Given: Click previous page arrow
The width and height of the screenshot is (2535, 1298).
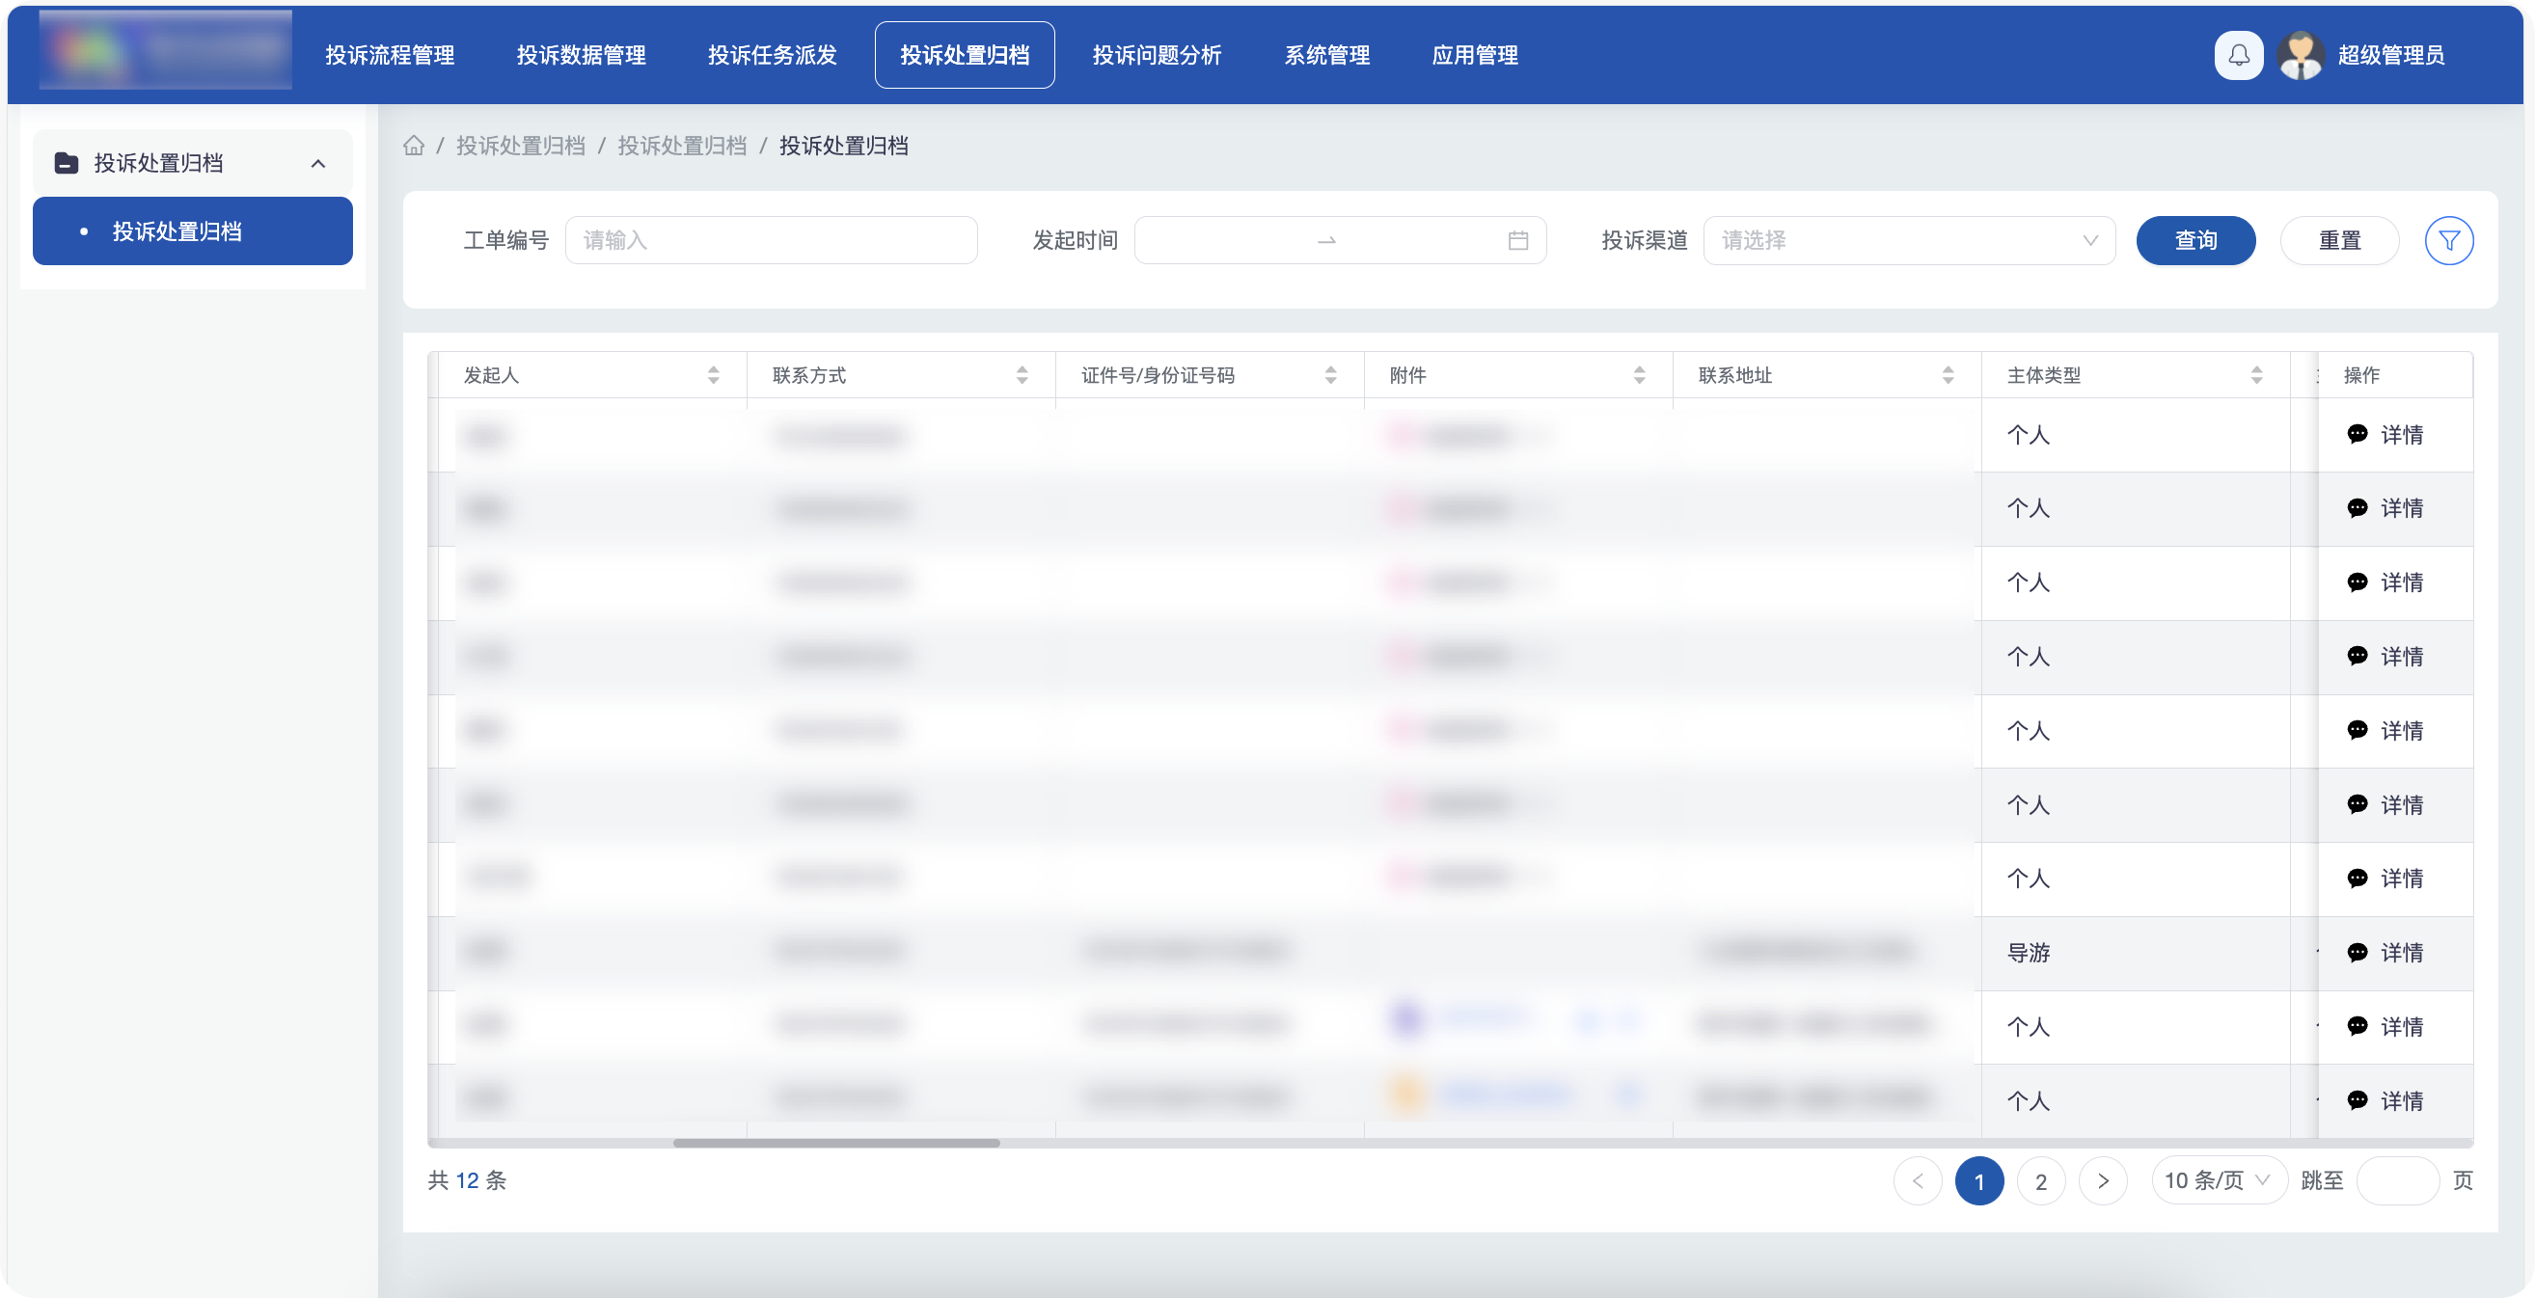Looking at the screenshot, I should (x=1917, y=1181).
